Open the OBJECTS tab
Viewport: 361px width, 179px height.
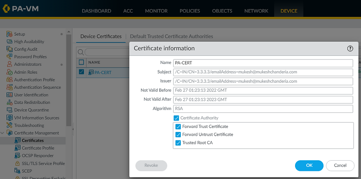222,11
